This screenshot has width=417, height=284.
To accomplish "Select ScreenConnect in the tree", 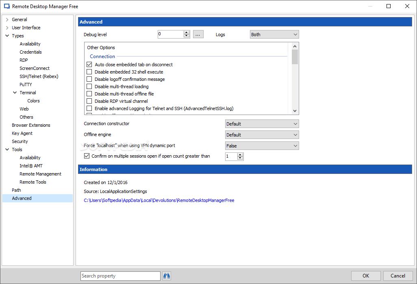I will [35, 68].
